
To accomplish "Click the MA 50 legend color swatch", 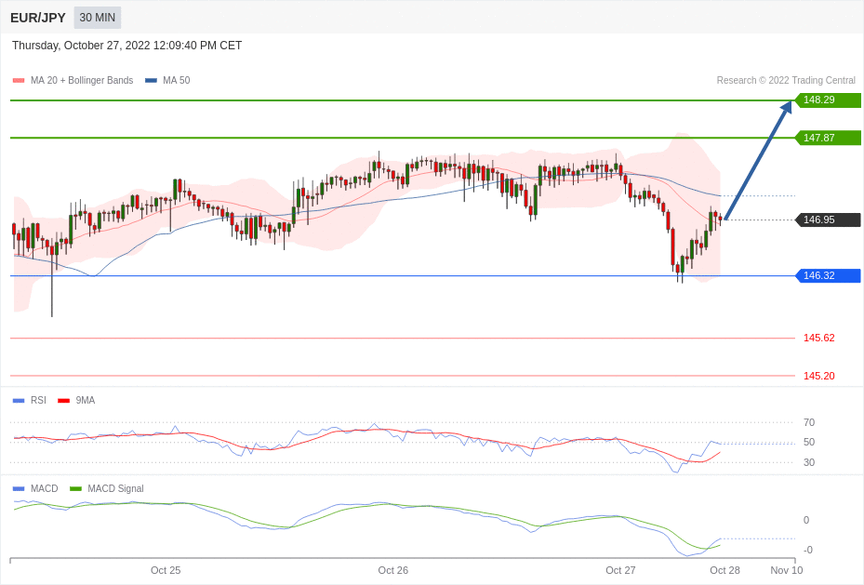I will coord(151,80).
